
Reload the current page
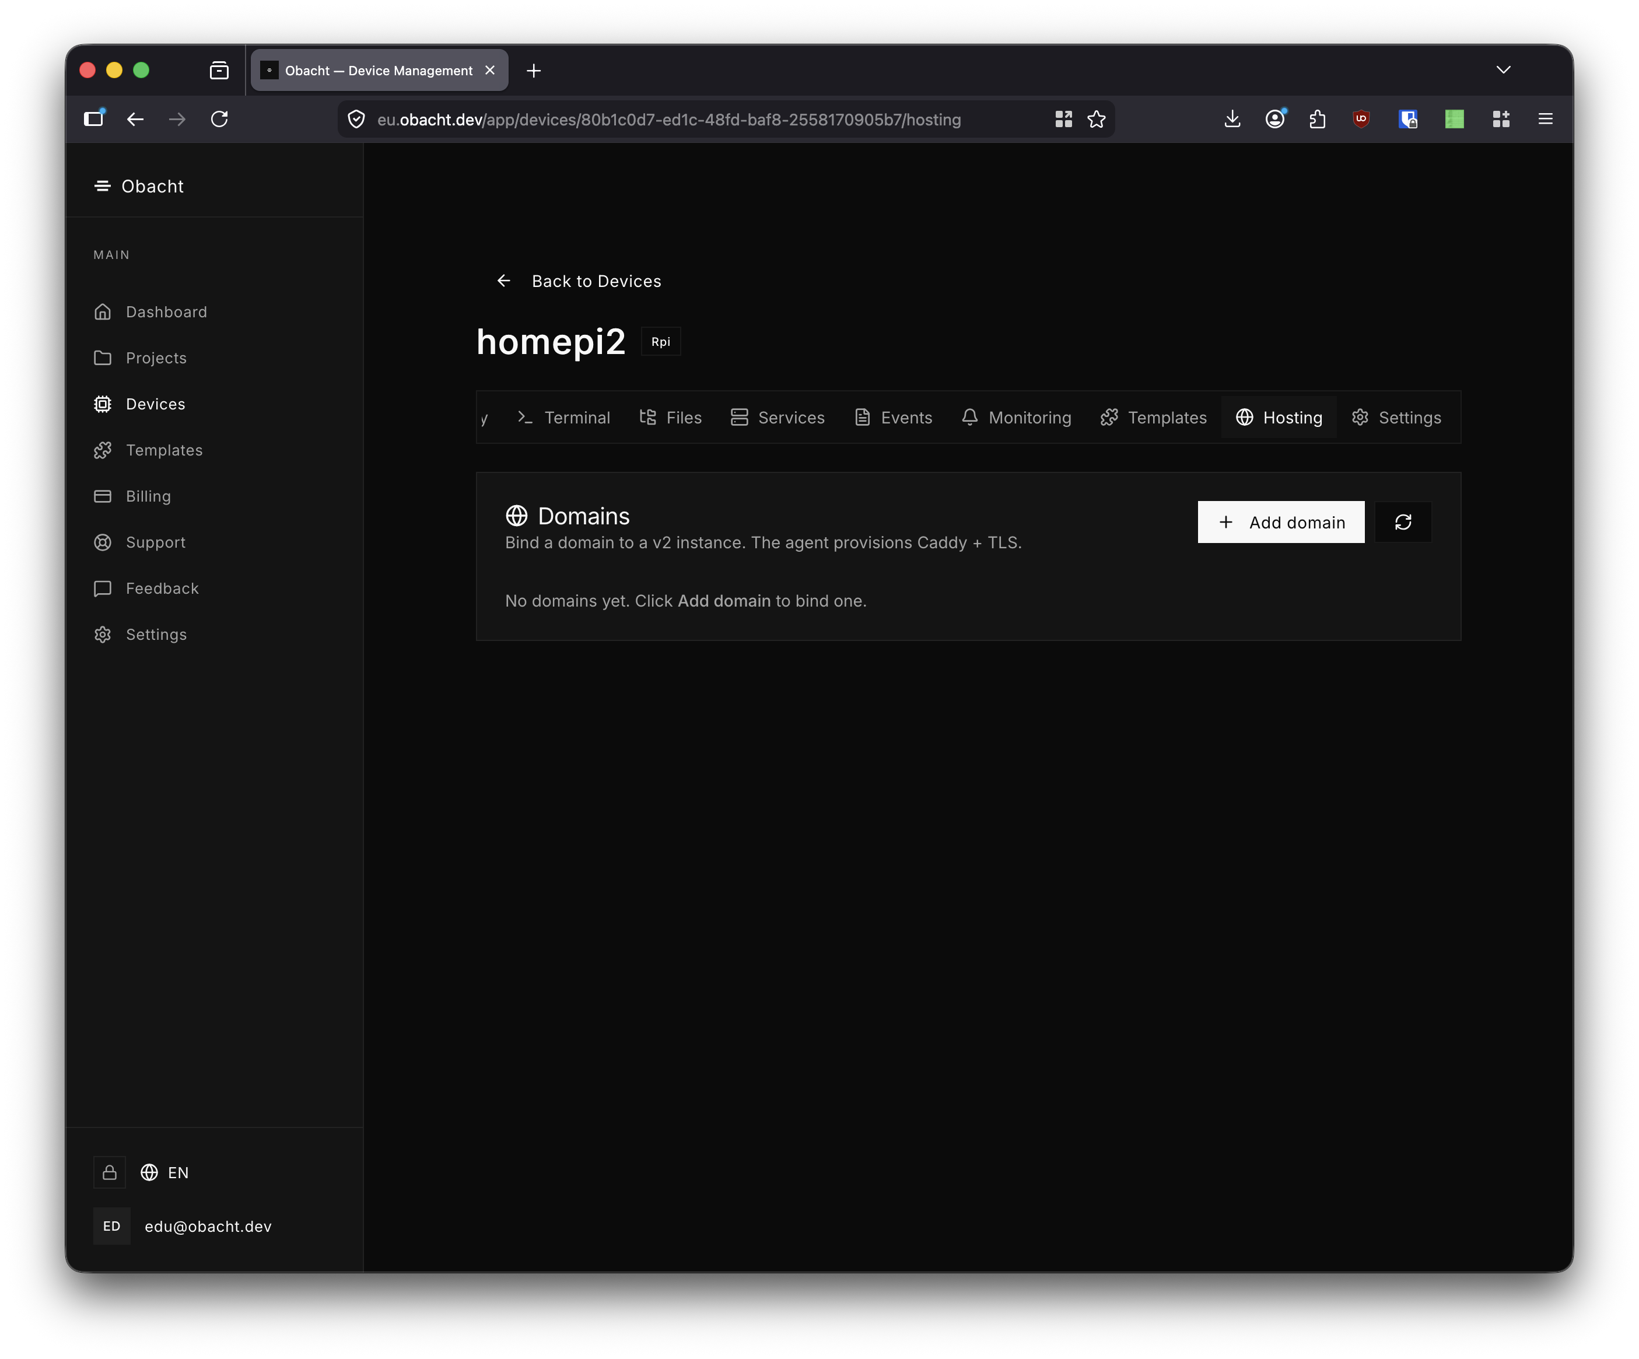[219, 118]
